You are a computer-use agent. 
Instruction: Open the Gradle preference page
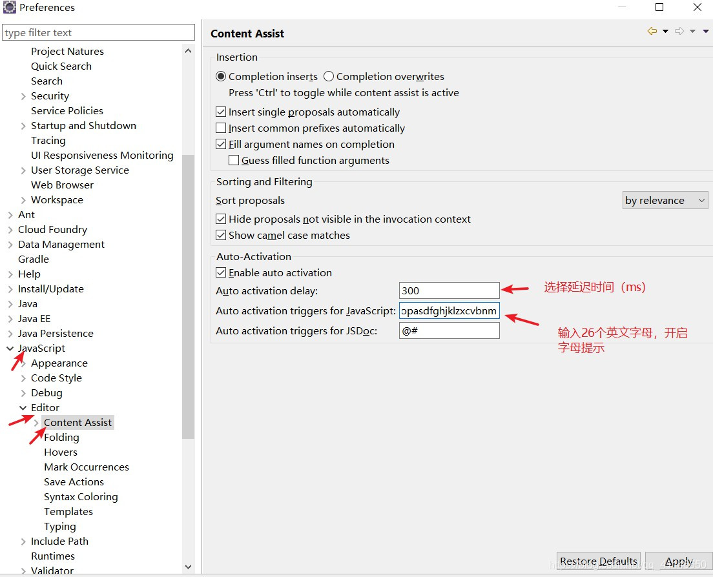(34, 259)
